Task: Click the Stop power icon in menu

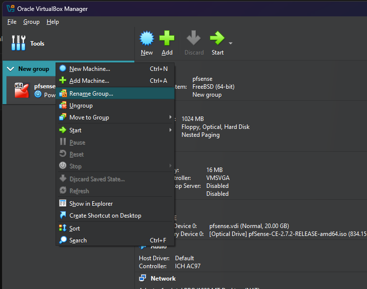Action: (x=62, y=166)
